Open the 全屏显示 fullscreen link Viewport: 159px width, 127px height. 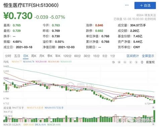coord(148,56)
